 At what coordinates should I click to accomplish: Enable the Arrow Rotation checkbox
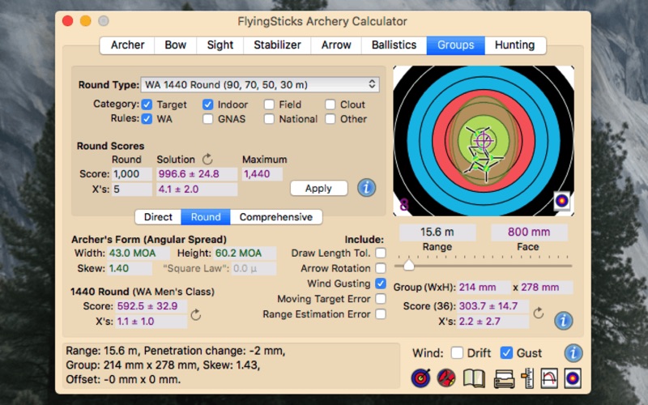381,268
